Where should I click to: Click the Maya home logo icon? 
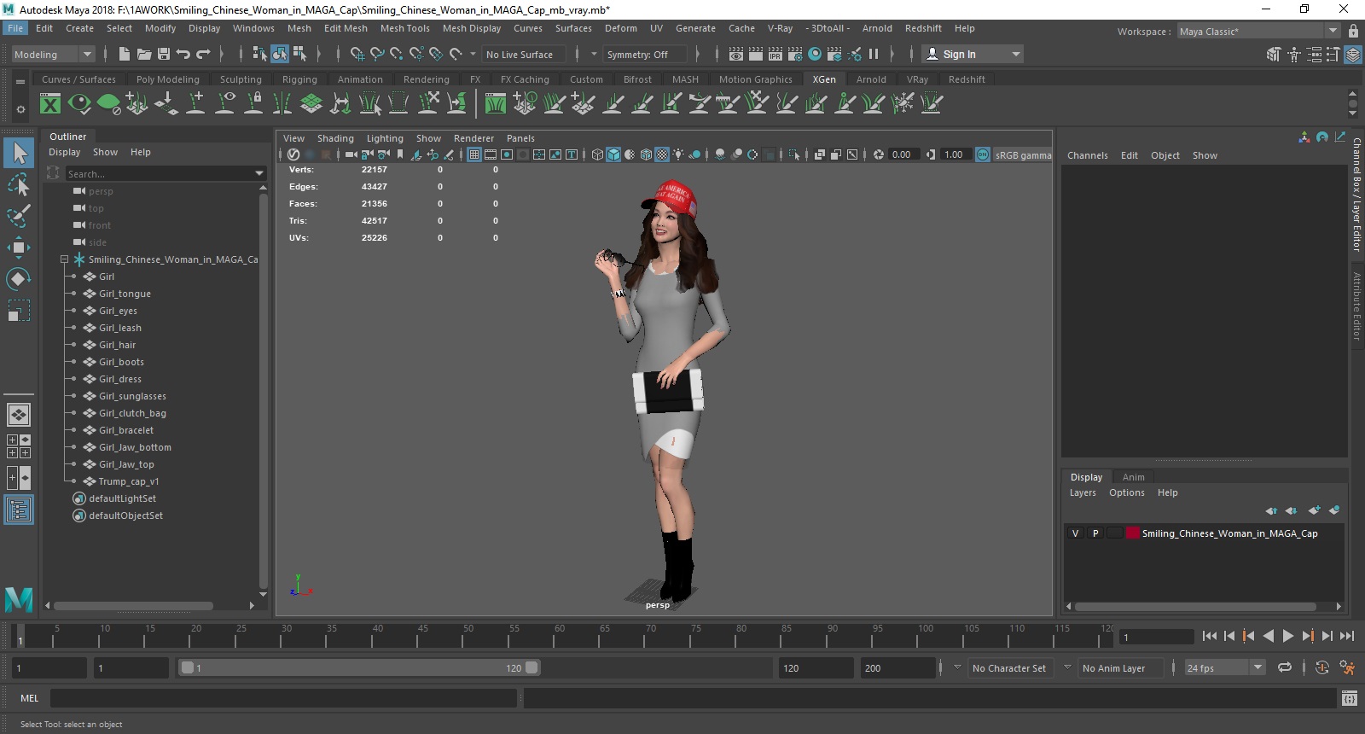pyautogui.click(x=19, y=599)
